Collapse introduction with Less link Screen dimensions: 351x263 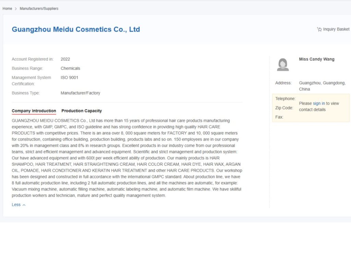[x=16, y=205]
